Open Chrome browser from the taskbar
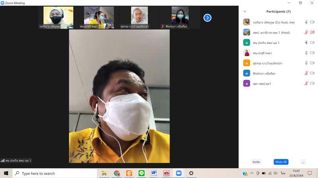Image resolution: width=318 pixels, height=178 pixels. tap(116, 173)
